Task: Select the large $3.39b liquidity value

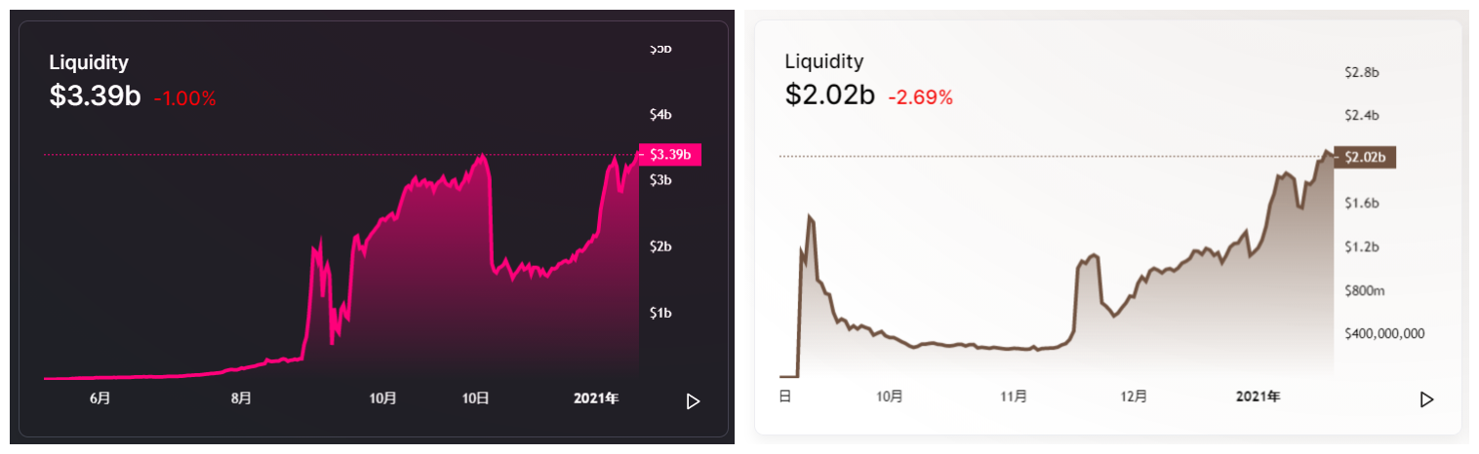Action: pyautogui.click(x=95, y=96)
